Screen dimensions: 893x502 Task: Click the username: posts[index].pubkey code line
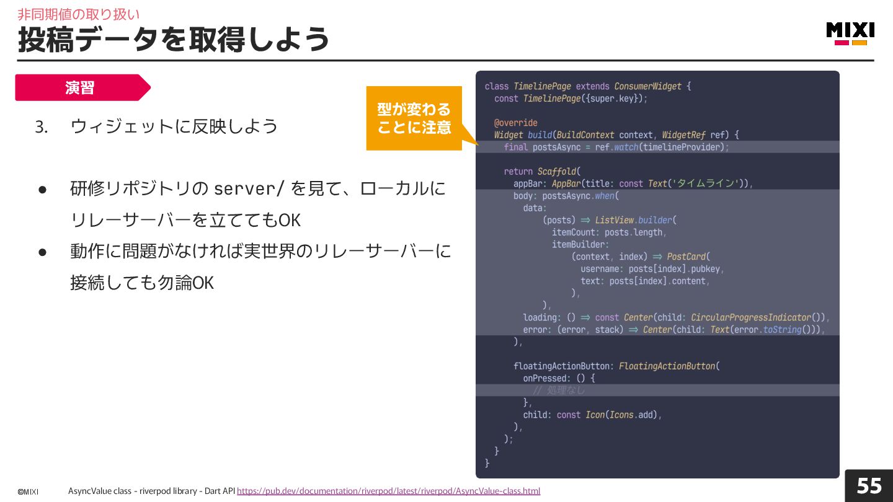[x=652, y=269]
